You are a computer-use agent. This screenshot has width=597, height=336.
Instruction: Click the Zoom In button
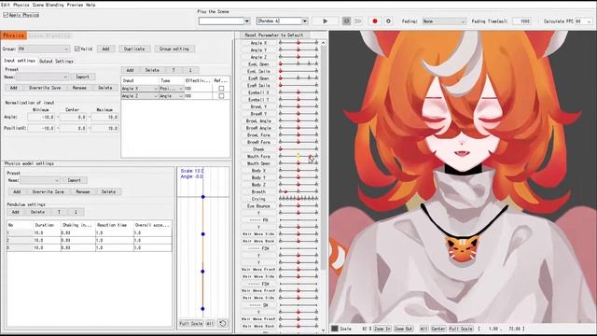coord(382,329)
